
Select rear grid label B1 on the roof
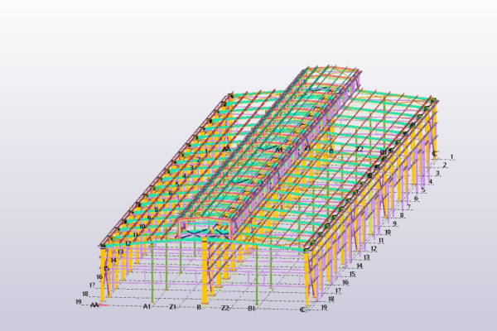click(384, 152)
